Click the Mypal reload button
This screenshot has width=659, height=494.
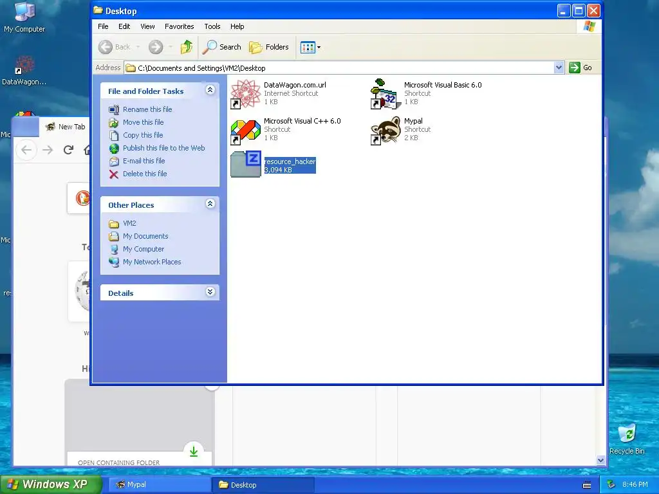pos(68,149)
